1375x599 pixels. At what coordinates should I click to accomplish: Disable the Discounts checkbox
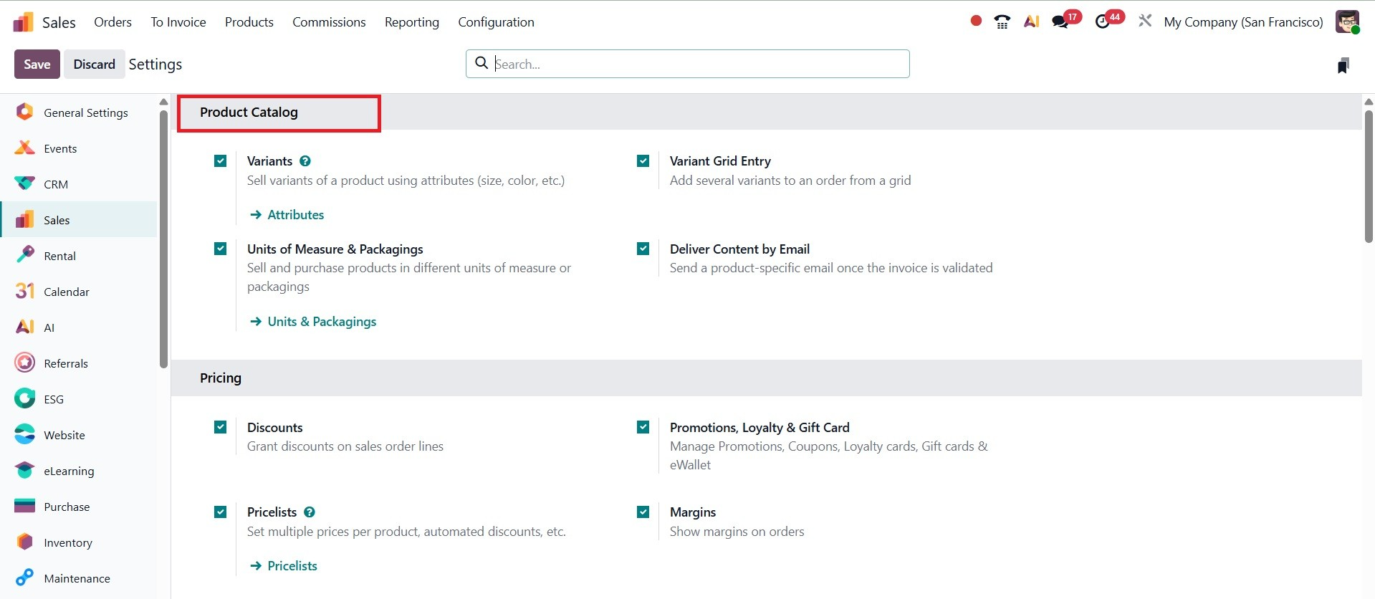coord(221,428)
